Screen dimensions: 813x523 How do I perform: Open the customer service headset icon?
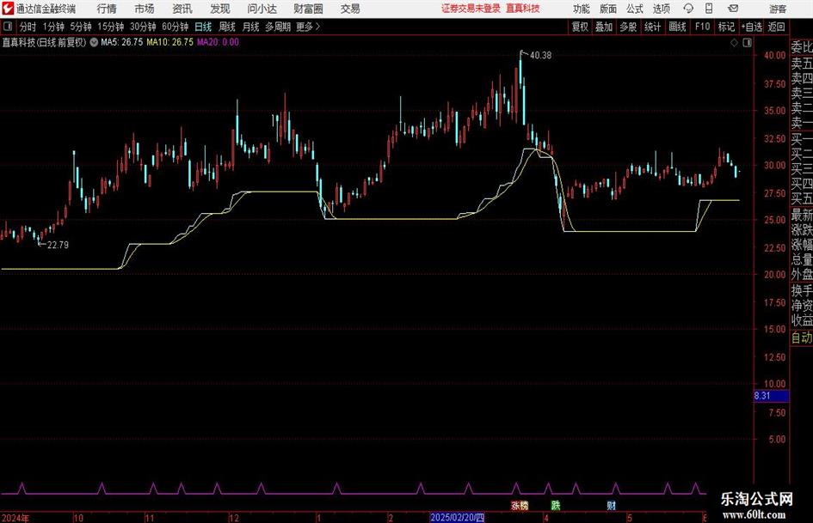[688, 9]
